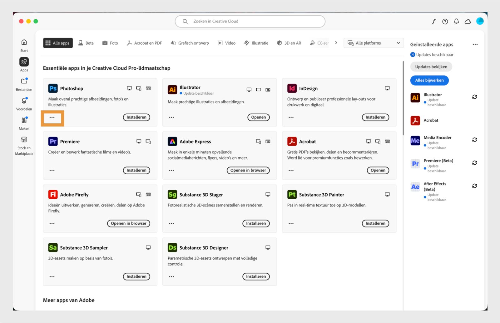Install Substance 3D Designer

(256, 277)
